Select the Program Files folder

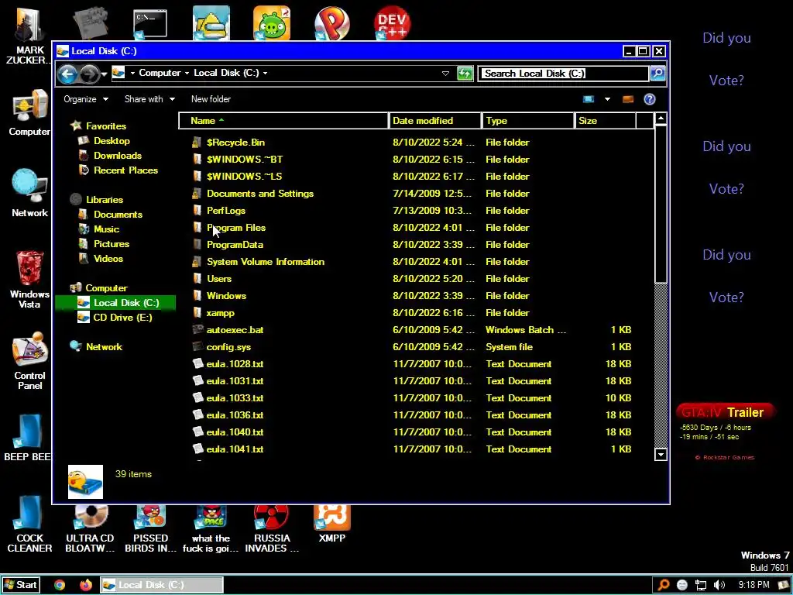point(236,228)
